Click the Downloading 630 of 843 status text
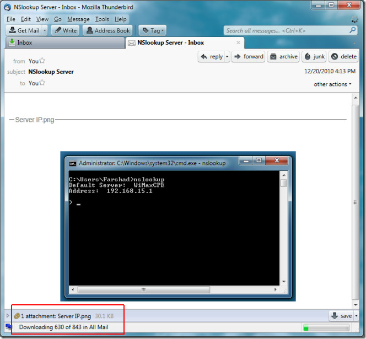Viewport: 366px width, 339px height. (63, 327)
